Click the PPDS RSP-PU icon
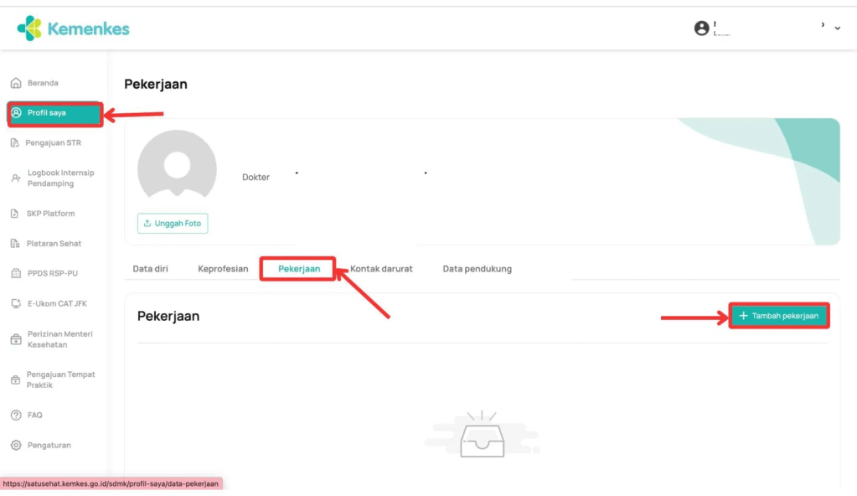 pos(15,274)
